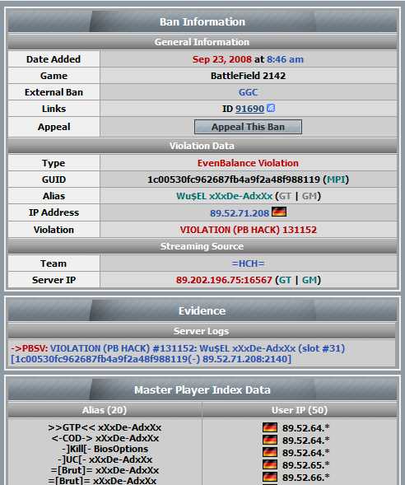Click the date Sep 23, 2008
Viewport: 405px width, 485px height.
click(x=222, y=59)
